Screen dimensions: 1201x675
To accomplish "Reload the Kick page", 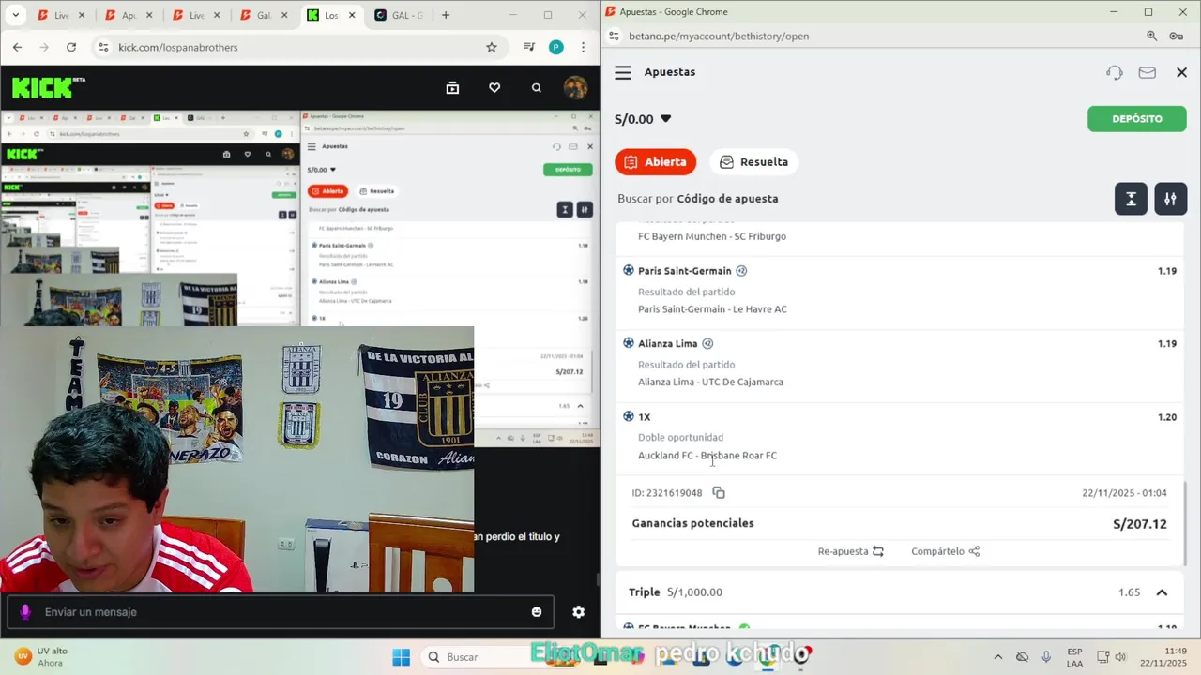I will 71,47.
